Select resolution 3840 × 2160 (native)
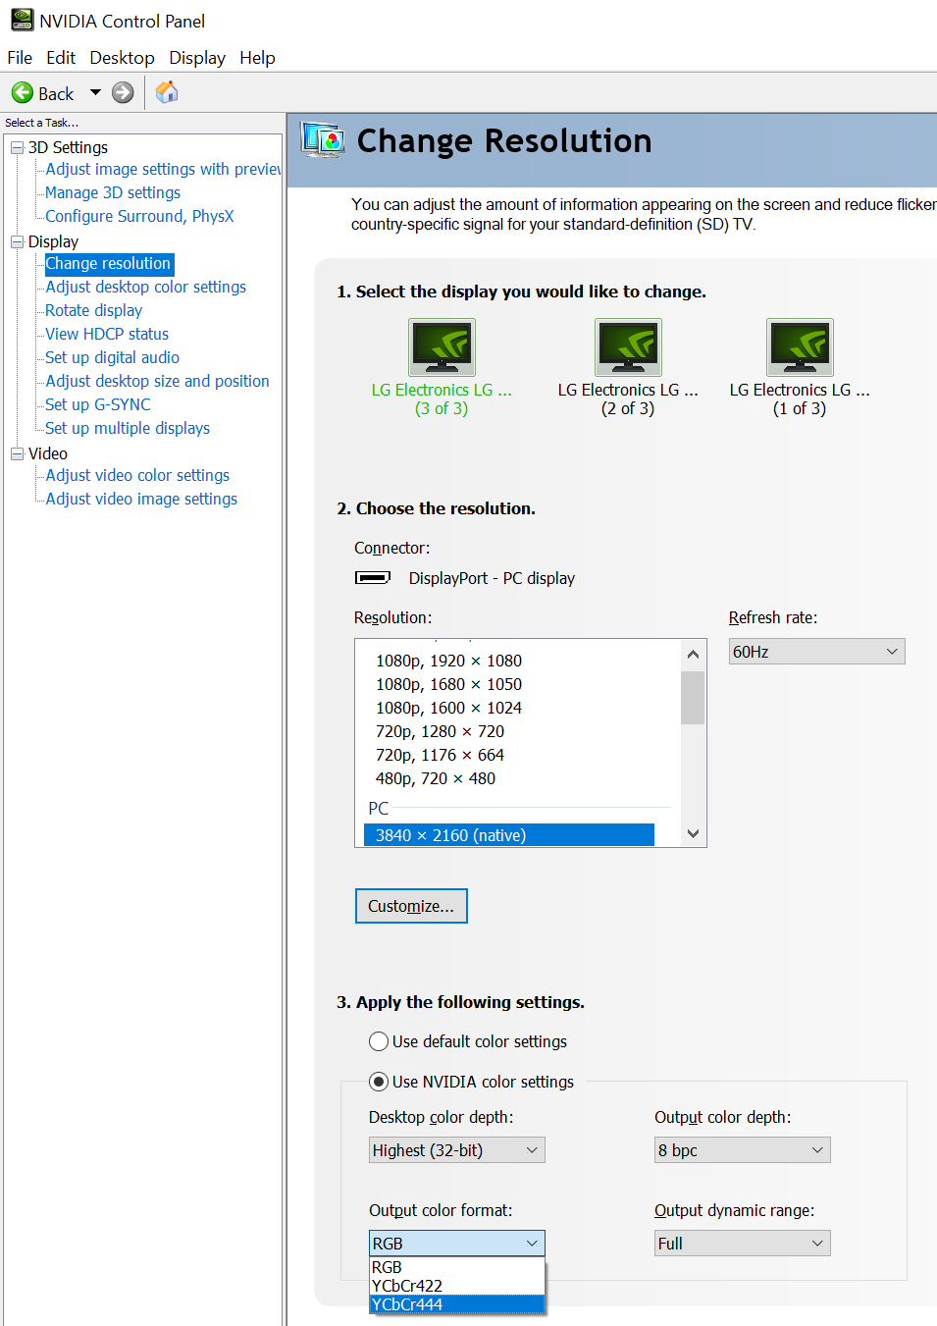This screenshot has width=937, height=1326. (x=509, y=835)
